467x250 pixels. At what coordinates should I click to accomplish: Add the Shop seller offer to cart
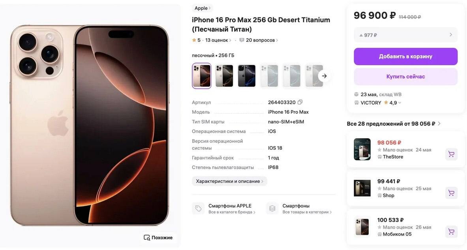pos(451,193)
